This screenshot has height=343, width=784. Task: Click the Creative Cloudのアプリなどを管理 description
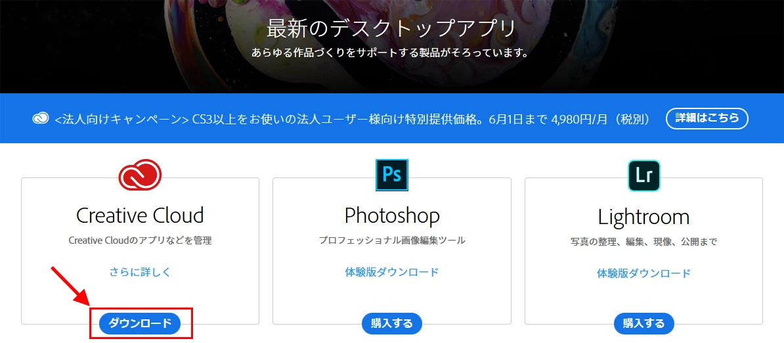click(140, 241)
